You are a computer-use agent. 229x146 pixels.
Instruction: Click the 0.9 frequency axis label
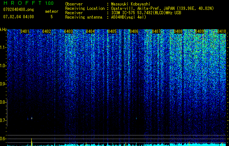tap(3, 84)
